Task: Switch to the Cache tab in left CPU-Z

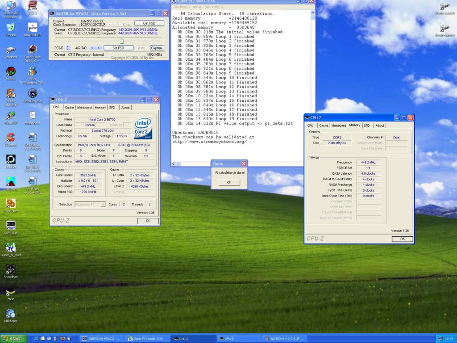Action: [x=69, y=108]
